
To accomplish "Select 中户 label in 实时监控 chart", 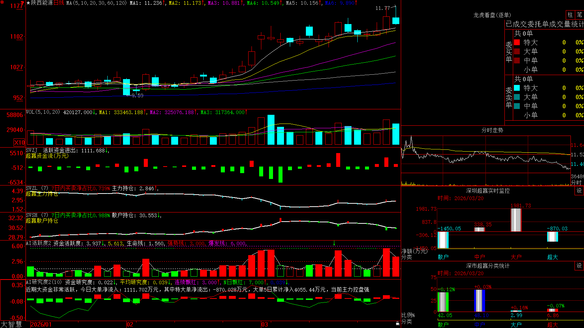I will click(480, 257).
